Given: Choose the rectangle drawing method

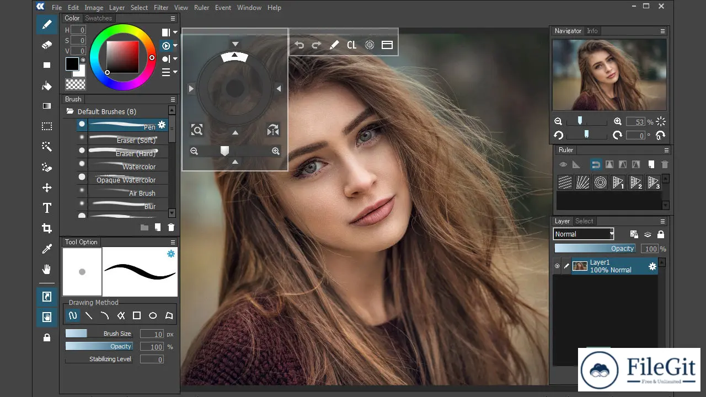Looking at the screenshot, I should coord(137,315).
